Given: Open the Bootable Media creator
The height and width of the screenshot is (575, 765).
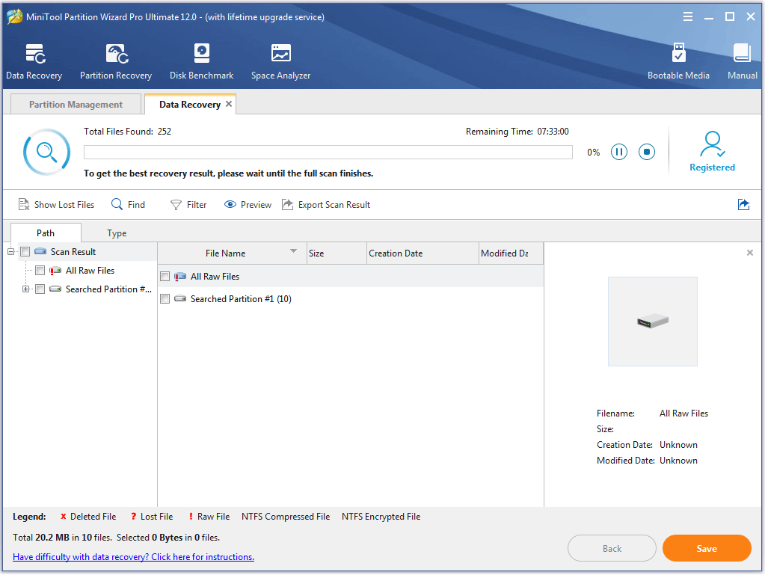Looking at the screenshot, I should click(x=678, y=60).
